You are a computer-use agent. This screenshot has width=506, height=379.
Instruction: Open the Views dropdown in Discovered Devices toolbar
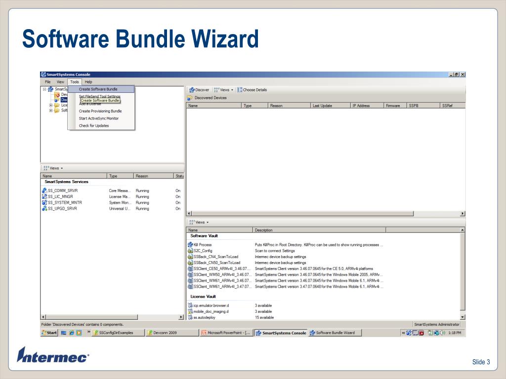tap(224, 90)
